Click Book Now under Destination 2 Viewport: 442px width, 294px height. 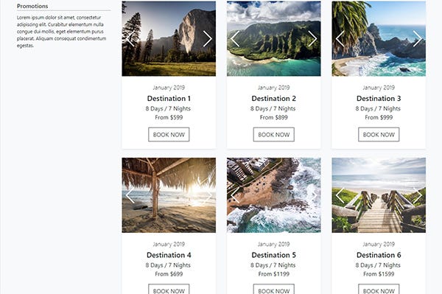pyautogui.click(x=274, y=134)
